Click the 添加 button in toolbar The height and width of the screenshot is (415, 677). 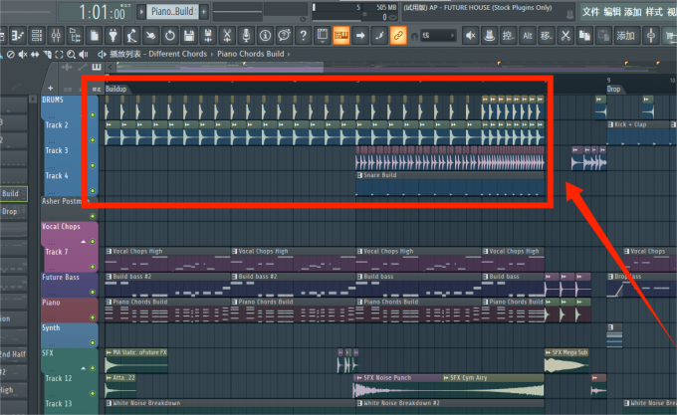(625, 36)
